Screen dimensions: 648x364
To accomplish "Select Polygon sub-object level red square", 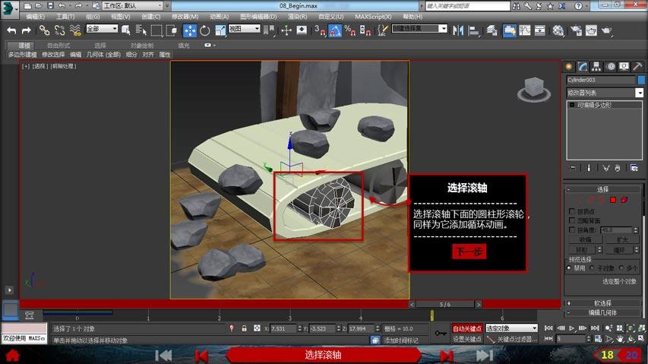I will click(613, 200).
